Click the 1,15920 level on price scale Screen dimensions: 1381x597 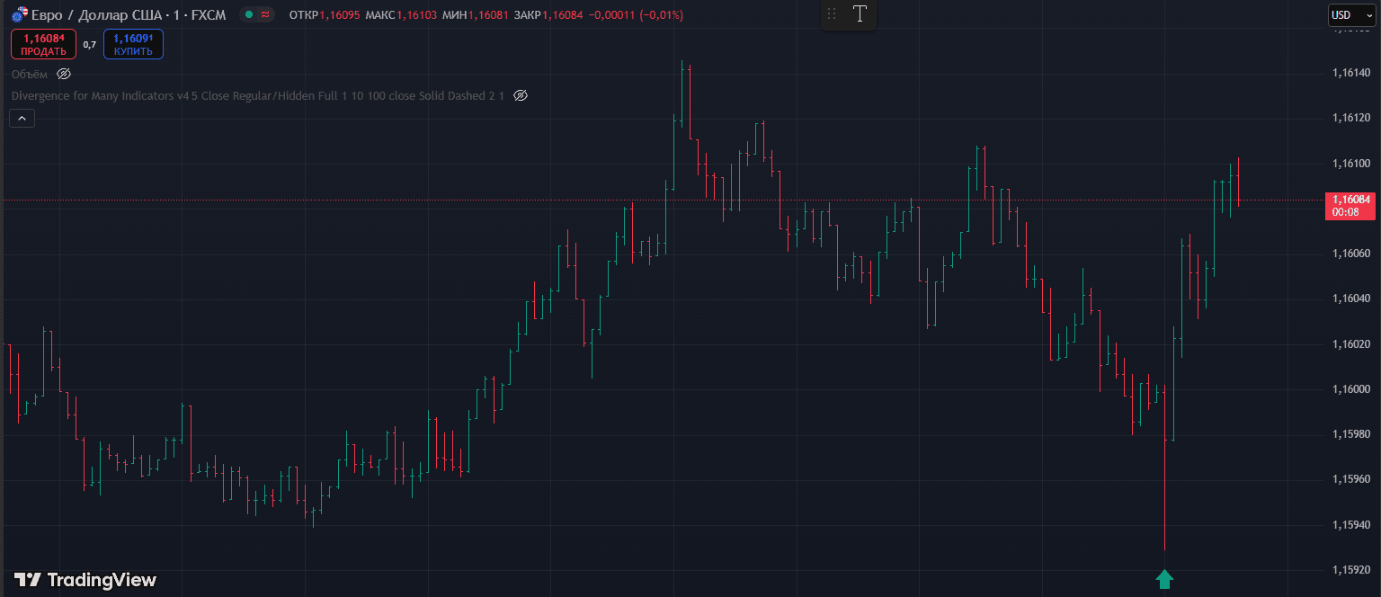(x=1350, y=570)
